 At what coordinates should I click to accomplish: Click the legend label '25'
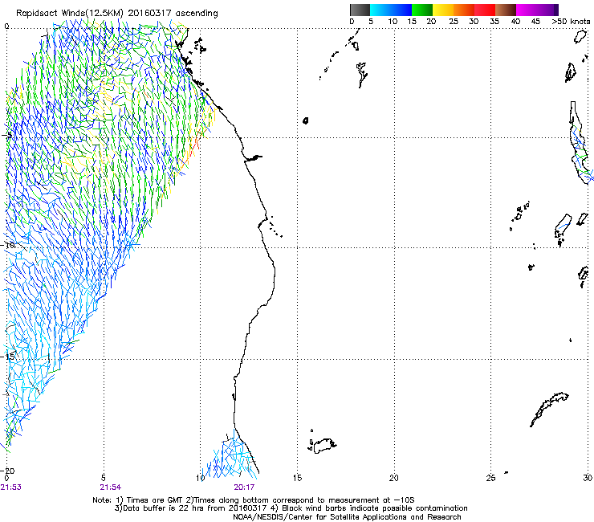[454, 22]
